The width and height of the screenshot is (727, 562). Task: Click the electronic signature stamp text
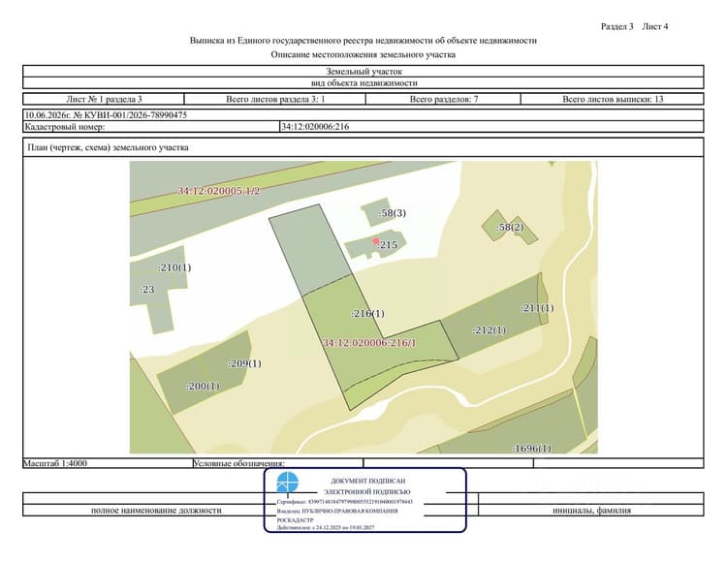pos(367,486)
